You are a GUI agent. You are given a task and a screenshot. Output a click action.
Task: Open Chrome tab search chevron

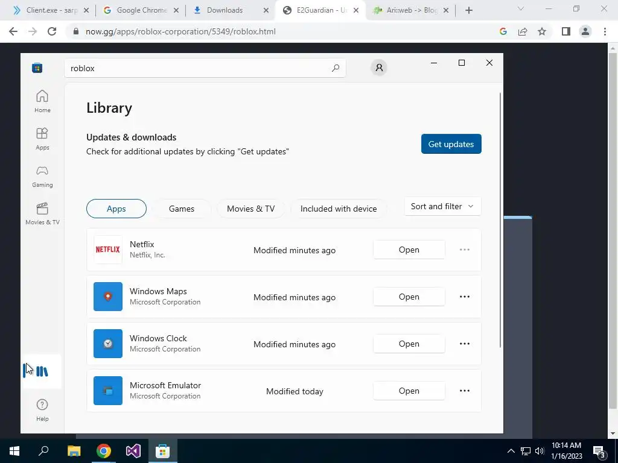(521, 8)
